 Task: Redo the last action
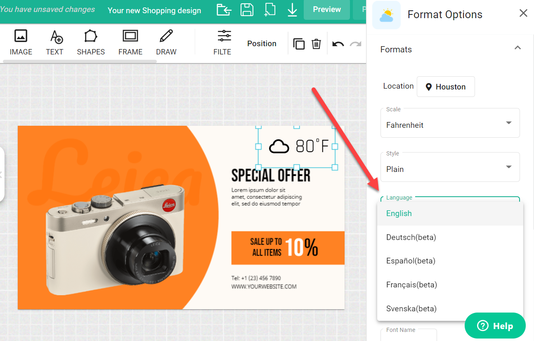(x=356, y=44)
